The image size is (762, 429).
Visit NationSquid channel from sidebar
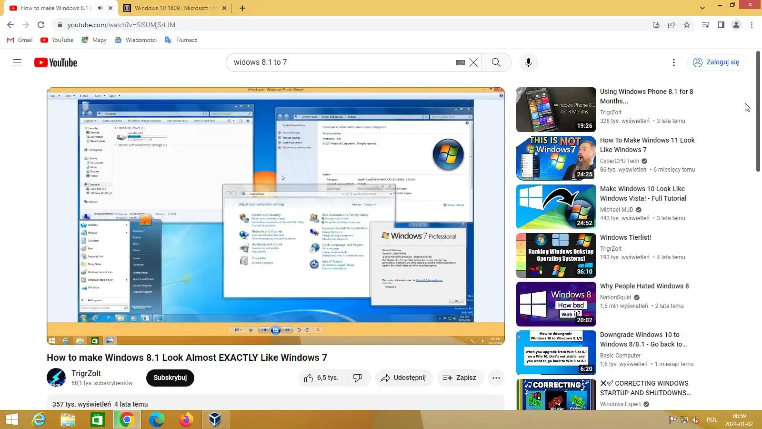coord(616,297)
